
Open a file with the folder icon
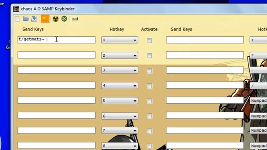pos(26,19)
